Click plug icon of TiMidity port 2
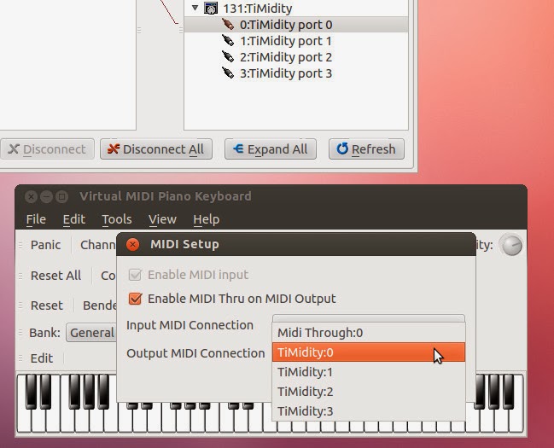The image size is (554, 448). 228,56
